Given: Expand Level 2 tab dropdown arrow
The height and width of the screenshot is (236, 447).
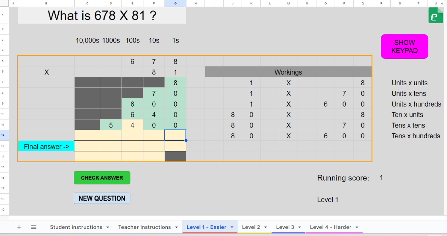Looking at the screenshot, I should 265,227.
